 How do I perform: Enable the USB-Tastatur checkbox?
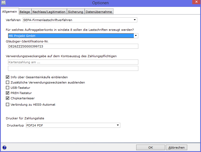[x=8, y=88]
